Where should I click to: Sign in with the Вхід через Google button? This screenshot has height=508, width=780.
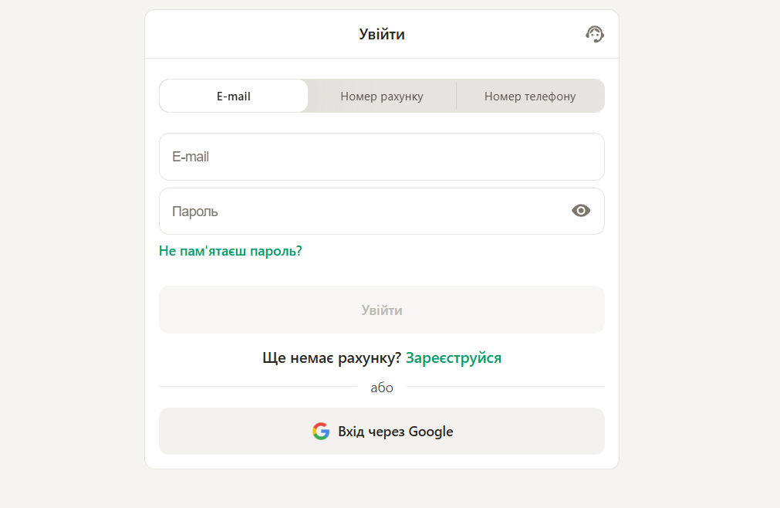(395, 432)
